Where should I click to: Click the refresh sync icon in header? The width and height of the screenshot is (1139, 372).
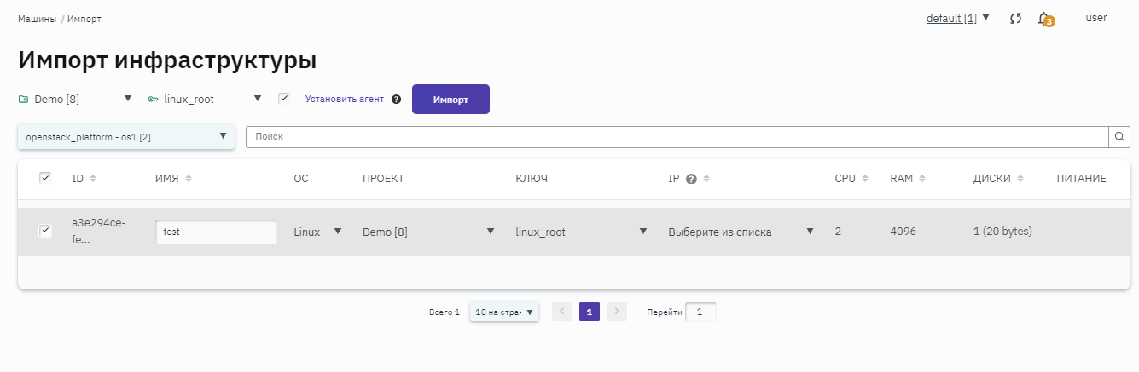coord(1015,18)
